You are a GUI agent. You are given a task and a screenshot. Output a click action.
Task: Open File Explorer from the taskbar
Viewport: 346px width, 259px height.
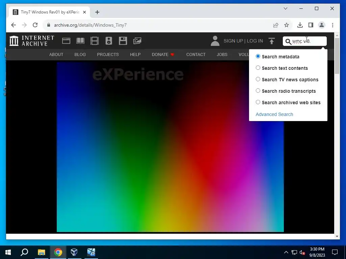(41, 252)
